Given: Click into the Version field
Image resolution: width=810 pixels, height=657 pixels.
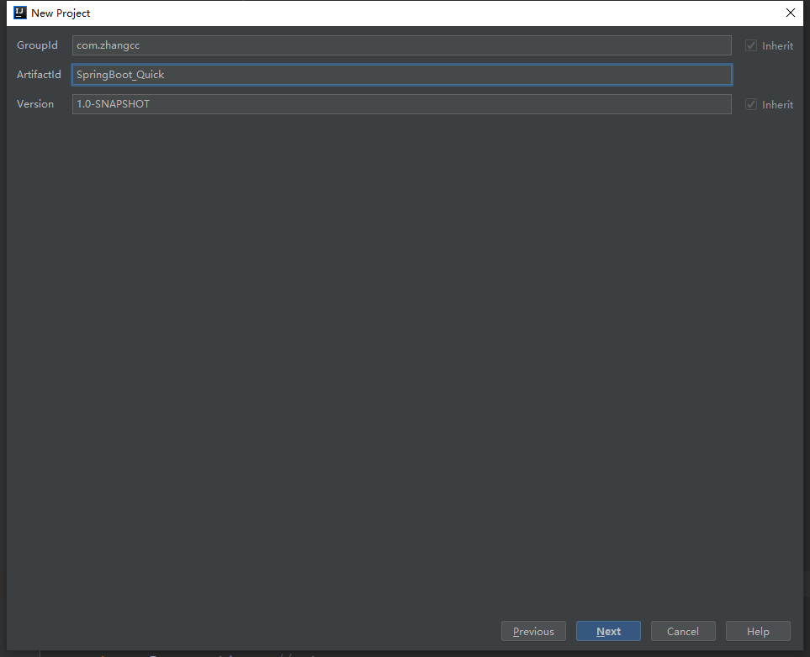Looking at the screenshot, I should click(402, 104).
